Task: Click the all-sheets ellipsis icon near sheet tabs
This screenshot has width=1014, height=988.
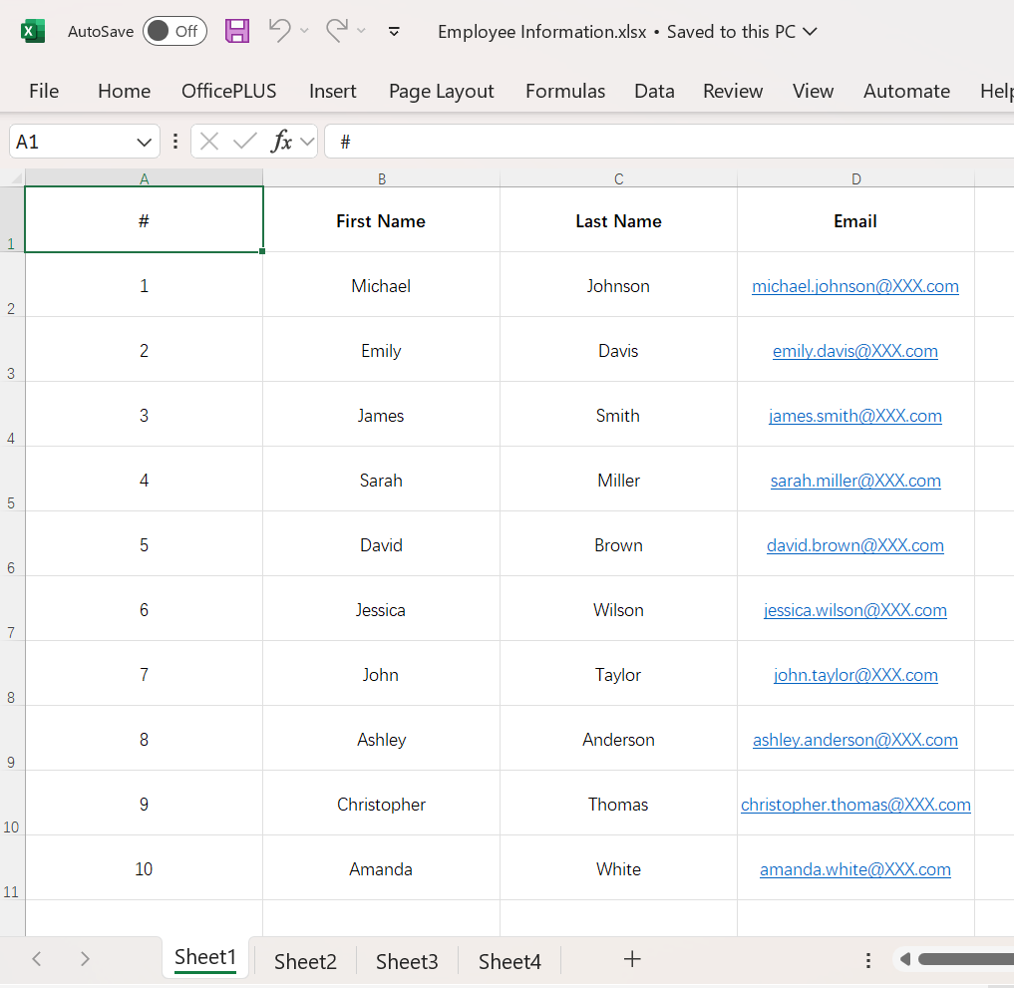Action: (867, 959)
